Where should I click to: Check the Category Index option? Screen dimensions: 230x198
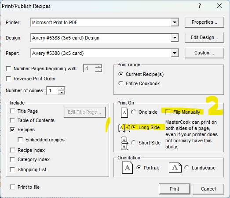pos(12,159)
